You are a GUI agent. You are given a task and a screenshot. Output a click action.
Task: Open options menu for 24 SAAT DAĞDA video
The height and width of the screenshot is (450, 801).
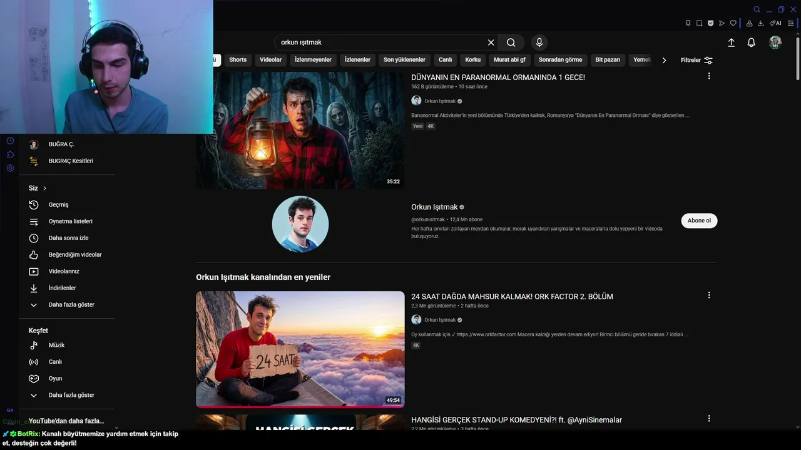[x=709, y=295]
